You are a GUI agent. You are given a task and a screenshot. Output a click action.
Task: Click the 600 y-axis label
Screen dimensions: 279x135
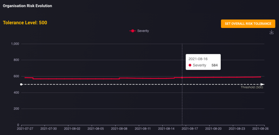click(16, 76)
